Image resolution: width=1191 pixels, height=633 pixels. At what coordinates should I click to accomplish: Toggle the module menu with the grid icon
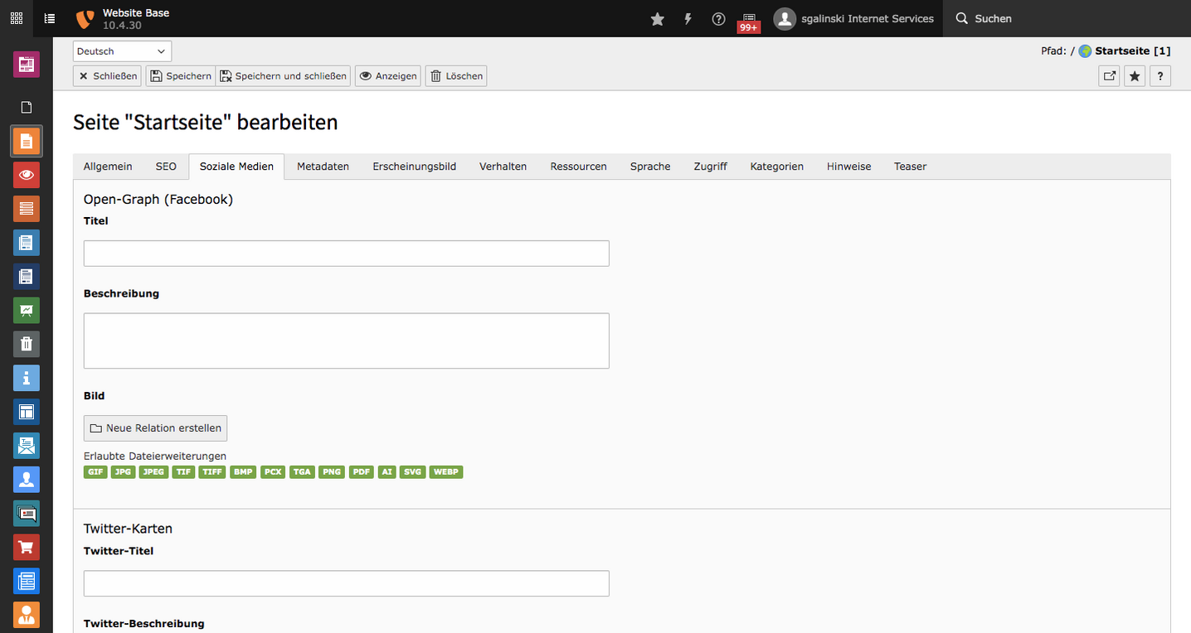pos(16,18)
